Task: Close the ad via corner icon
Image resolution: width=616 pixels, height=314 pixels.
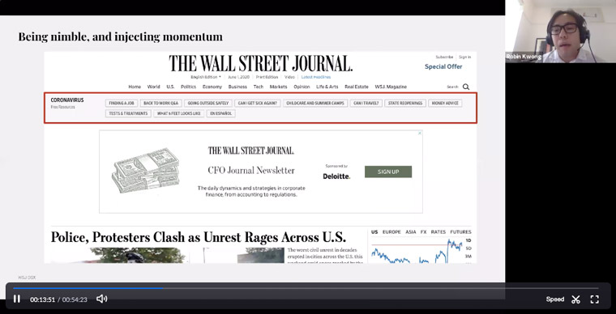Action: coord(420,134)
